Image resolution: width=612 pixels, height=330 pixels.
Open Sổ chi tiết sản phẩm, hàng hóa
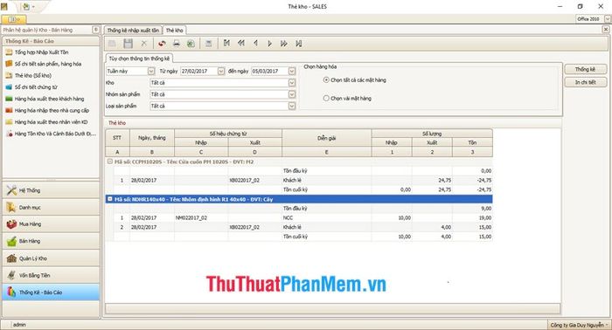[47, 64]
